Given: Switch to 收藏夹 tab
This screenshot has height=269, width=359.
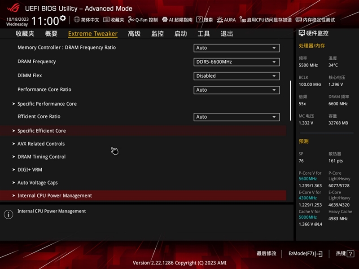Looking at the screenshot, I should click(x=25, y=34).
